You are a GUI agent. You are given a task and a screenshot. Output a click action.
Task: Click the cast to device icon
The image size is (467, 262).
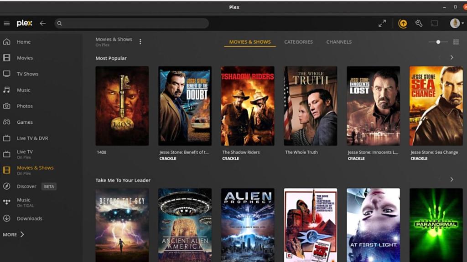tap(434, 23)
